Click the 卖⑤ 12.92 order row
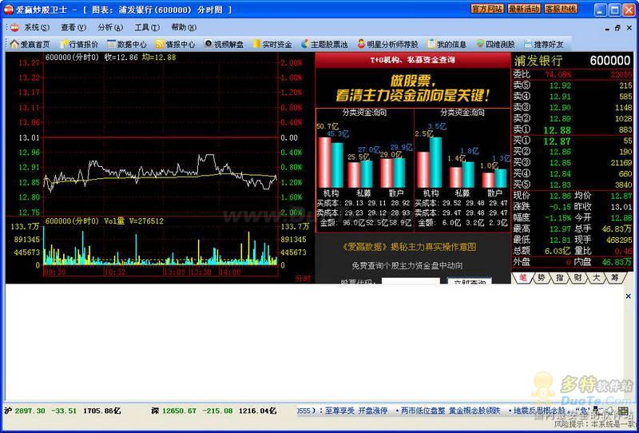The image size is (639, 433). pyautogui.click(x=572, y=85)
